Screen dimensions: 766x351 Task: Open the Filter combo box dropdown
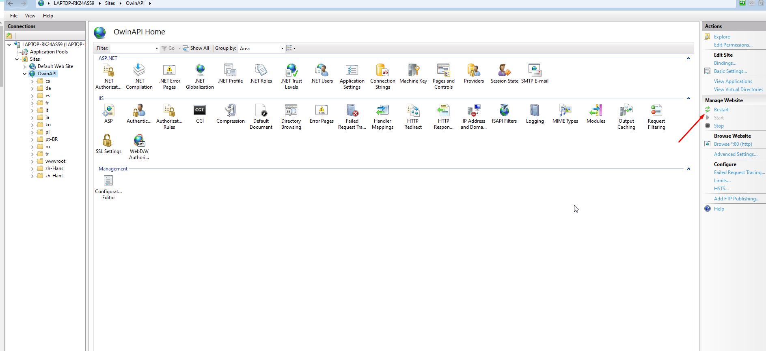[x=157, y=48]
